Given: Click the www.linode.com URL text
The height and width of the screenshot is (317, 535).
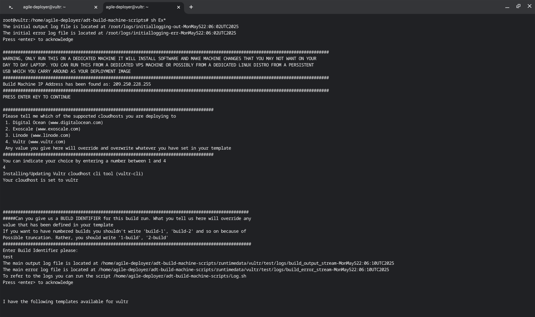Looking at the screenshot, I should tap(50, 135).
